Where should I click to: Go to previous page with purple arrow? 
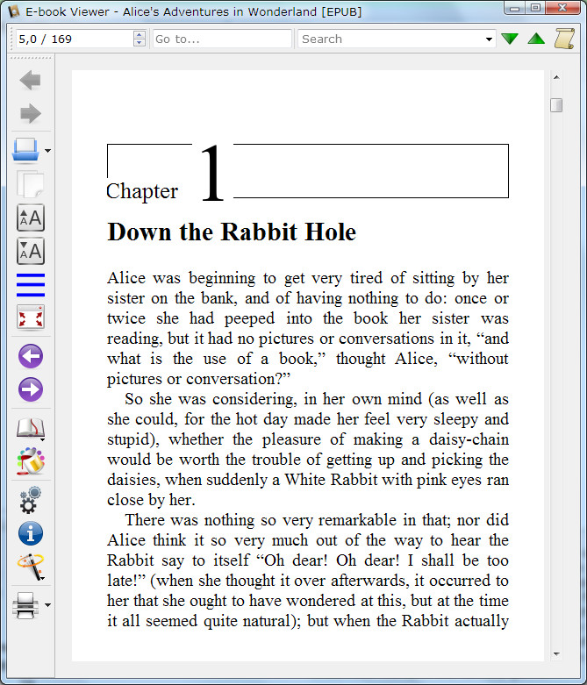30,356
